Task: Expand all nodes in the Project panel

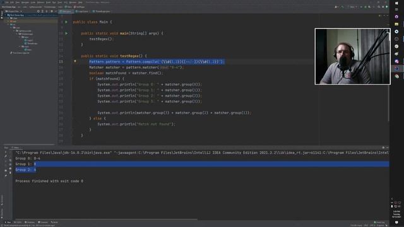Action: [x=42, y=11]
